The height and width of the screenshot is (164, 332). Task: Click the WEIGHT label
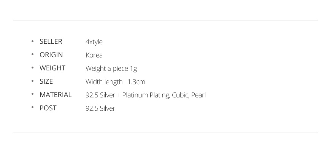click(52, 68)
